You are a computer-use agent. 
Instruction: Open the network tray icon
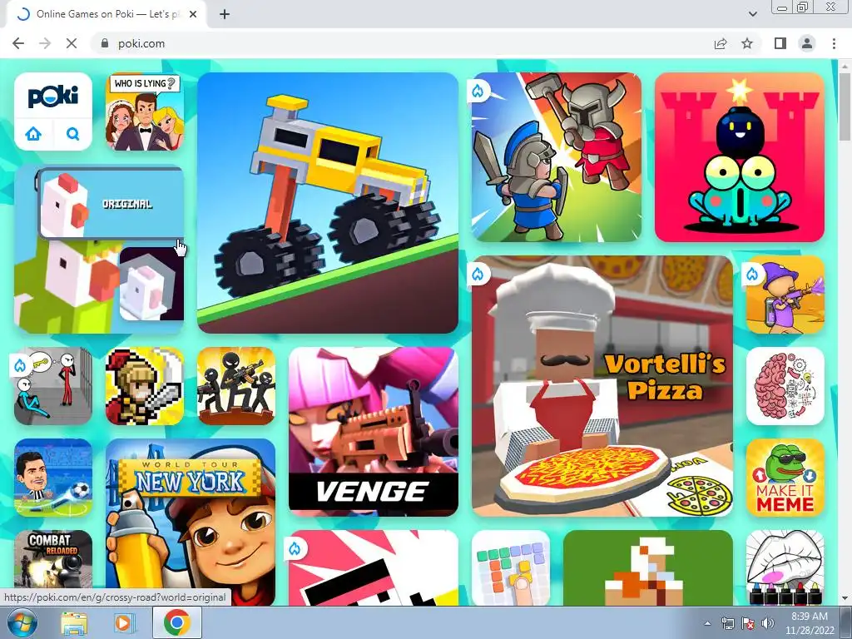pyautogui.click(x=727, y=624)
